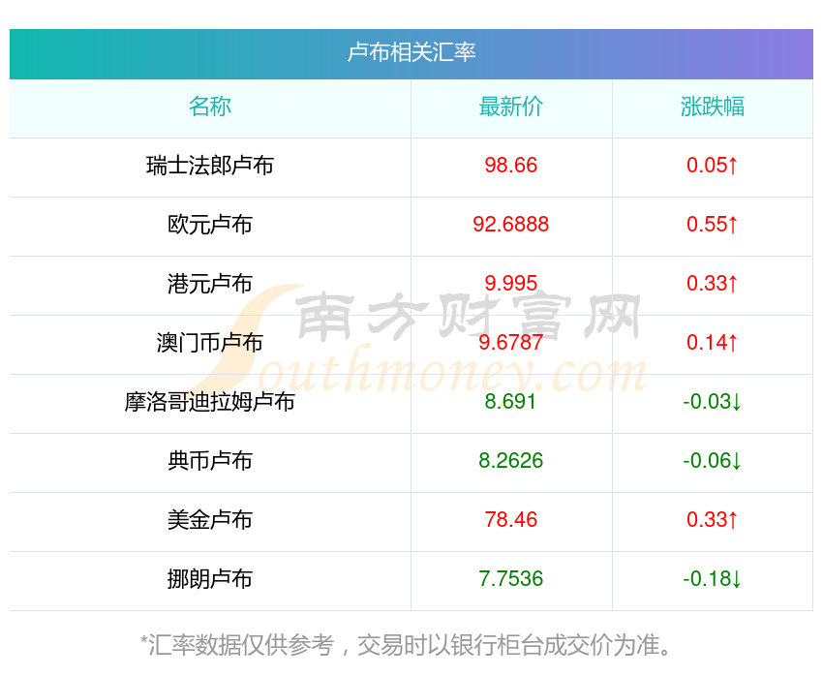Select the price 8.691

[510, 402]
